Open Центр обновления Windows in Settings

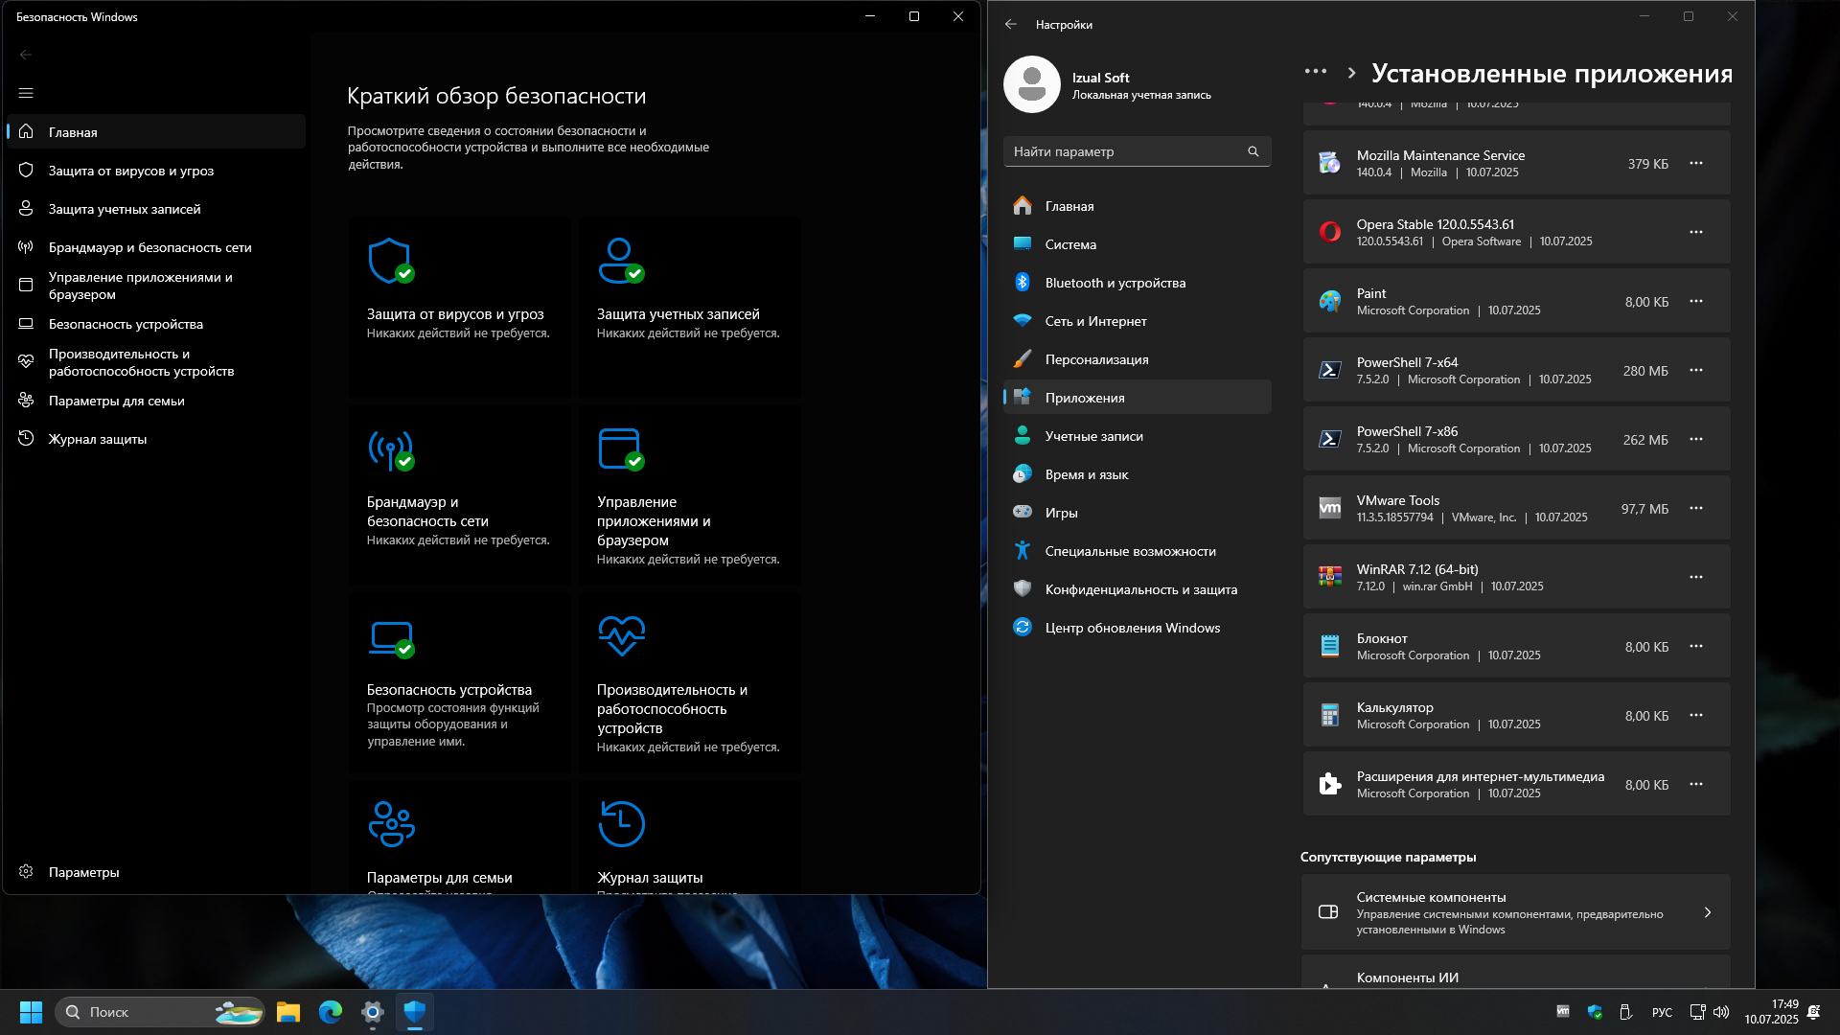pos(1138,628)
